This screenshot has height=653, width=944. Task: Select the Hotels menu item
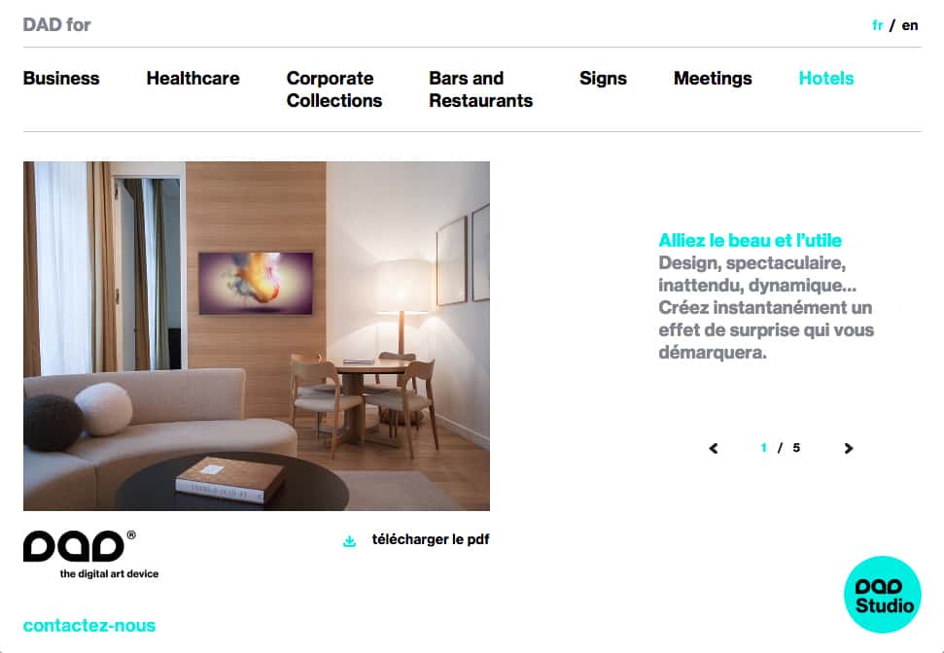click(x=826, y=79)
